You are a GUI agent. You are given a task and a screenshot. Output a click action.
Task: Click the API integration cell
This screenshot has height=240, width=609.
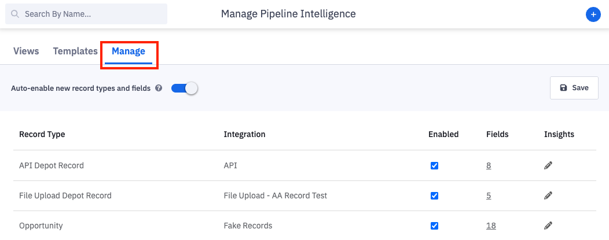[x=230, y=165]
